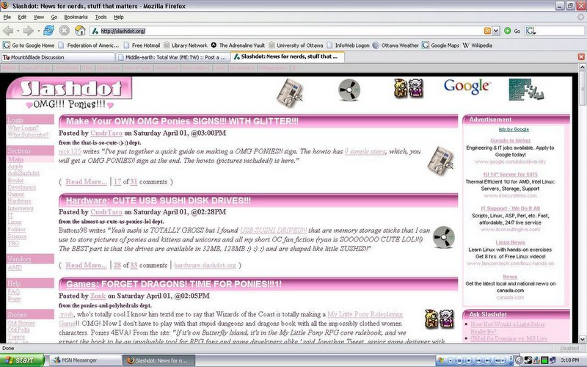The height and width of the screenshot is (367, 587).
Task: Mute the Media Player taskbar volume
Action: coord(497,360)
